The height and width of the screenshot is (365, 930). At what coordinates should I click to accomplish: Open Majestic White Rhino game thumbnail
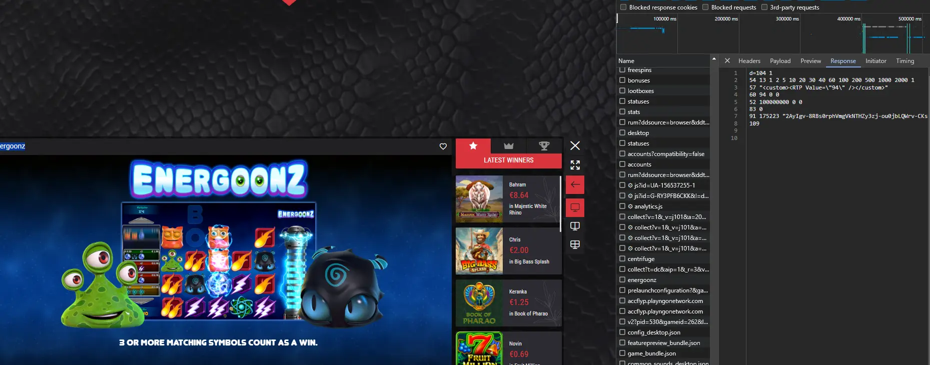[479, 199]
